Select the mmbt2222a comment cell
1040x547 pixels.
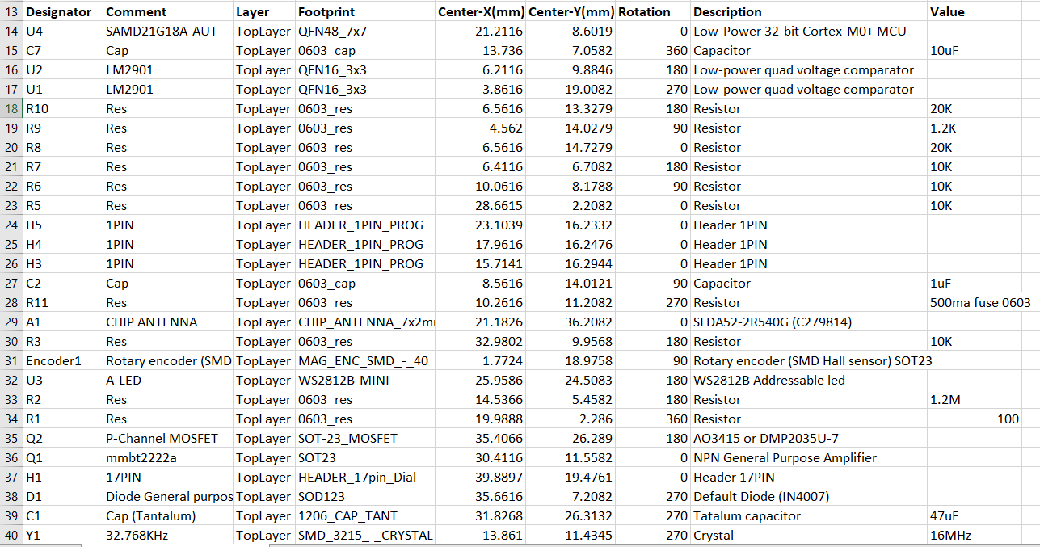tap(169, 458)
